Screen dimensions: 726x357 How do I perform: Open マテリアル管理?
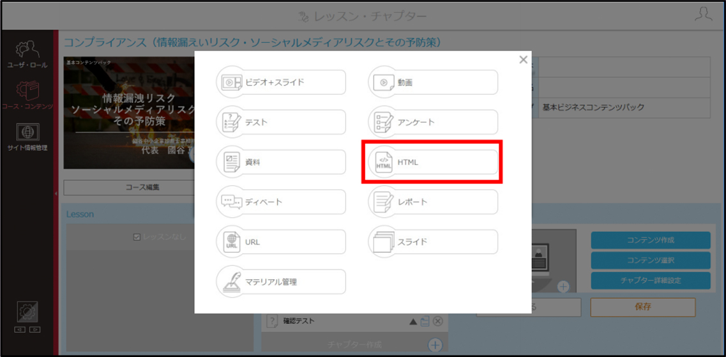281,282
